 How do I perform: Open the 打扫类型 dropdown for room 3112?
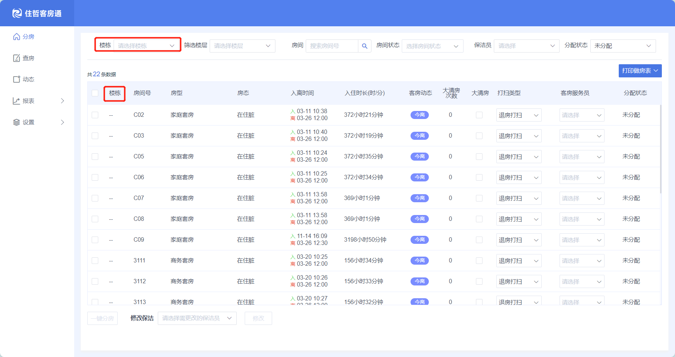(x=519, y=281)
